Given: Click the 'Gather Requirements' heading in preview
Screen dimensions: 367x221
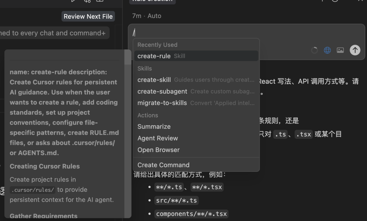Looking at the screenshot, I should click(x=43, y=216).
